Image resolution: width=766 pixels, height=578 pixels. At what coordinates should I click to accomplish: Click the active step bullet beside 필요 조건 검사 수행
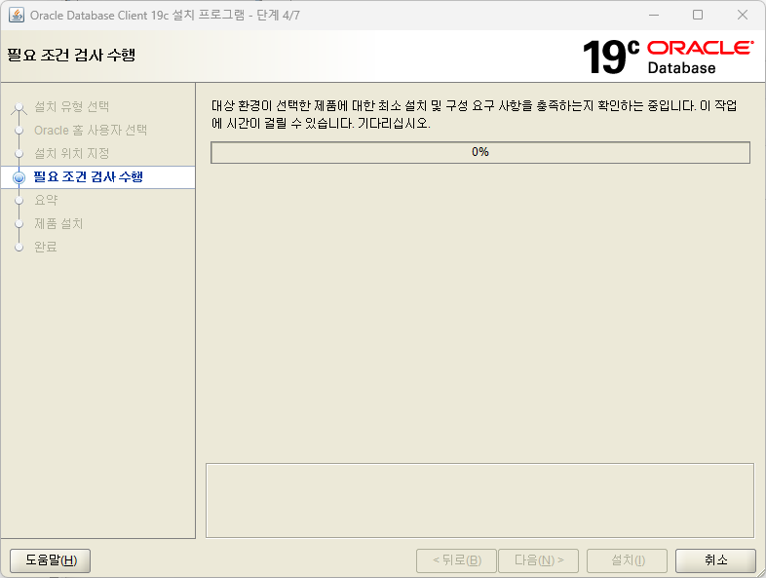pyautogui.click(x=19, y=177)
